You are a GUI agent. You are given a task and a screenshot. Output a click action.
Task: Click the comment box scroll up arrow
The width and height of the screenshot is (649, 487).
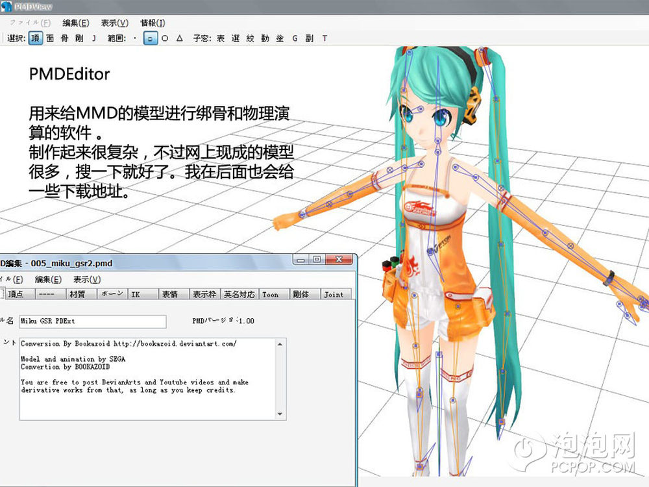280,344
